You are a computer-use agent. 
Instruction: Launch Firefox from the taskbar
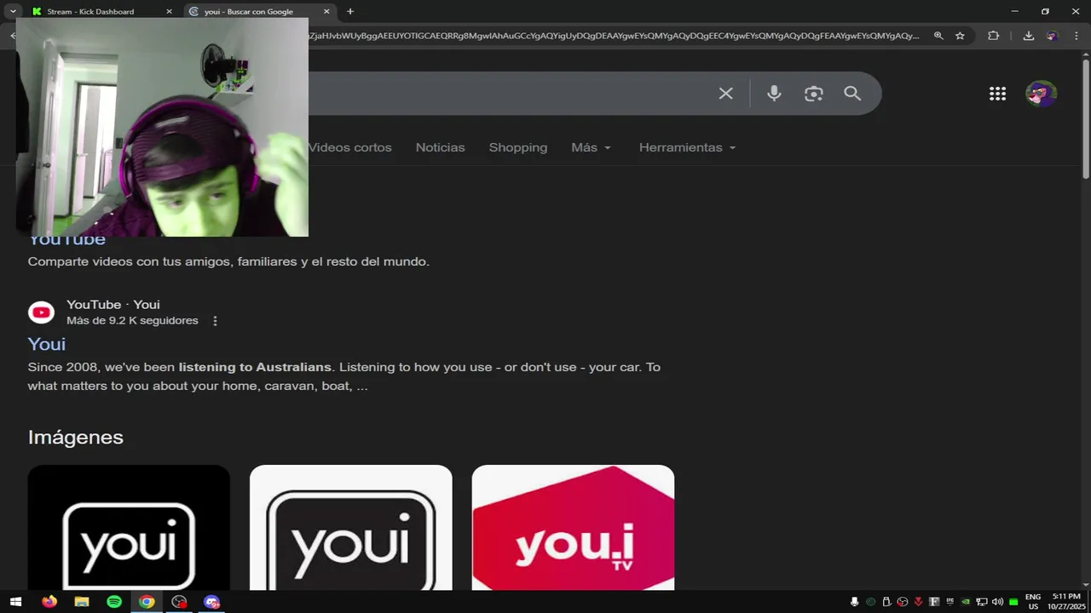pos(49,602)
